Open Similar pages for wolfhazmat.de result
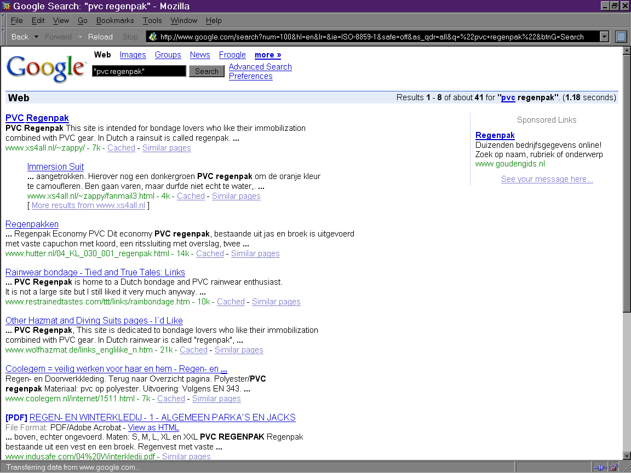This screenshot has width=631, height=473. pos(239,350)
